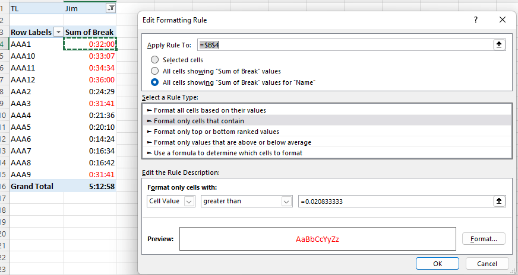Screen dimensions: 518x275
Task: Cancel the formatting rule dialog
Action: pyautogui.click(x=487, y=264)
